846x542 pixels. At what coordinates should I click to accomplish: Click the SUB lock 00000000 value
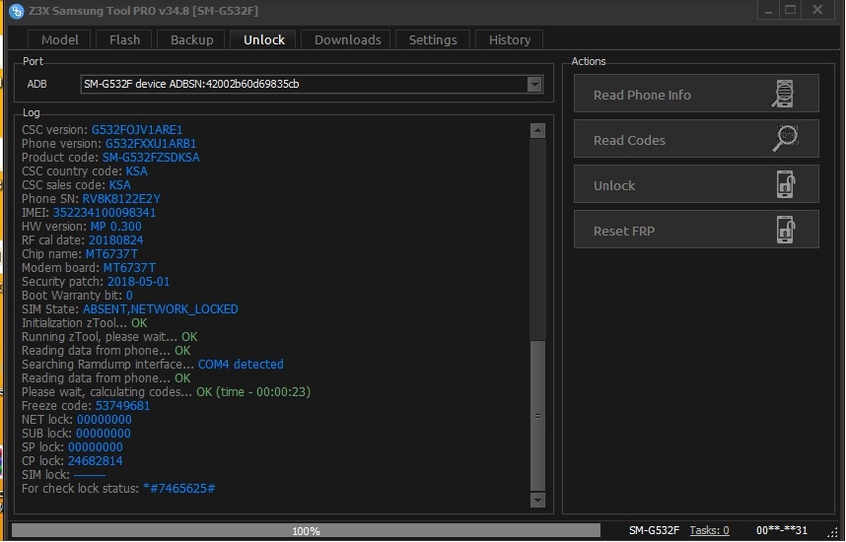104,434
